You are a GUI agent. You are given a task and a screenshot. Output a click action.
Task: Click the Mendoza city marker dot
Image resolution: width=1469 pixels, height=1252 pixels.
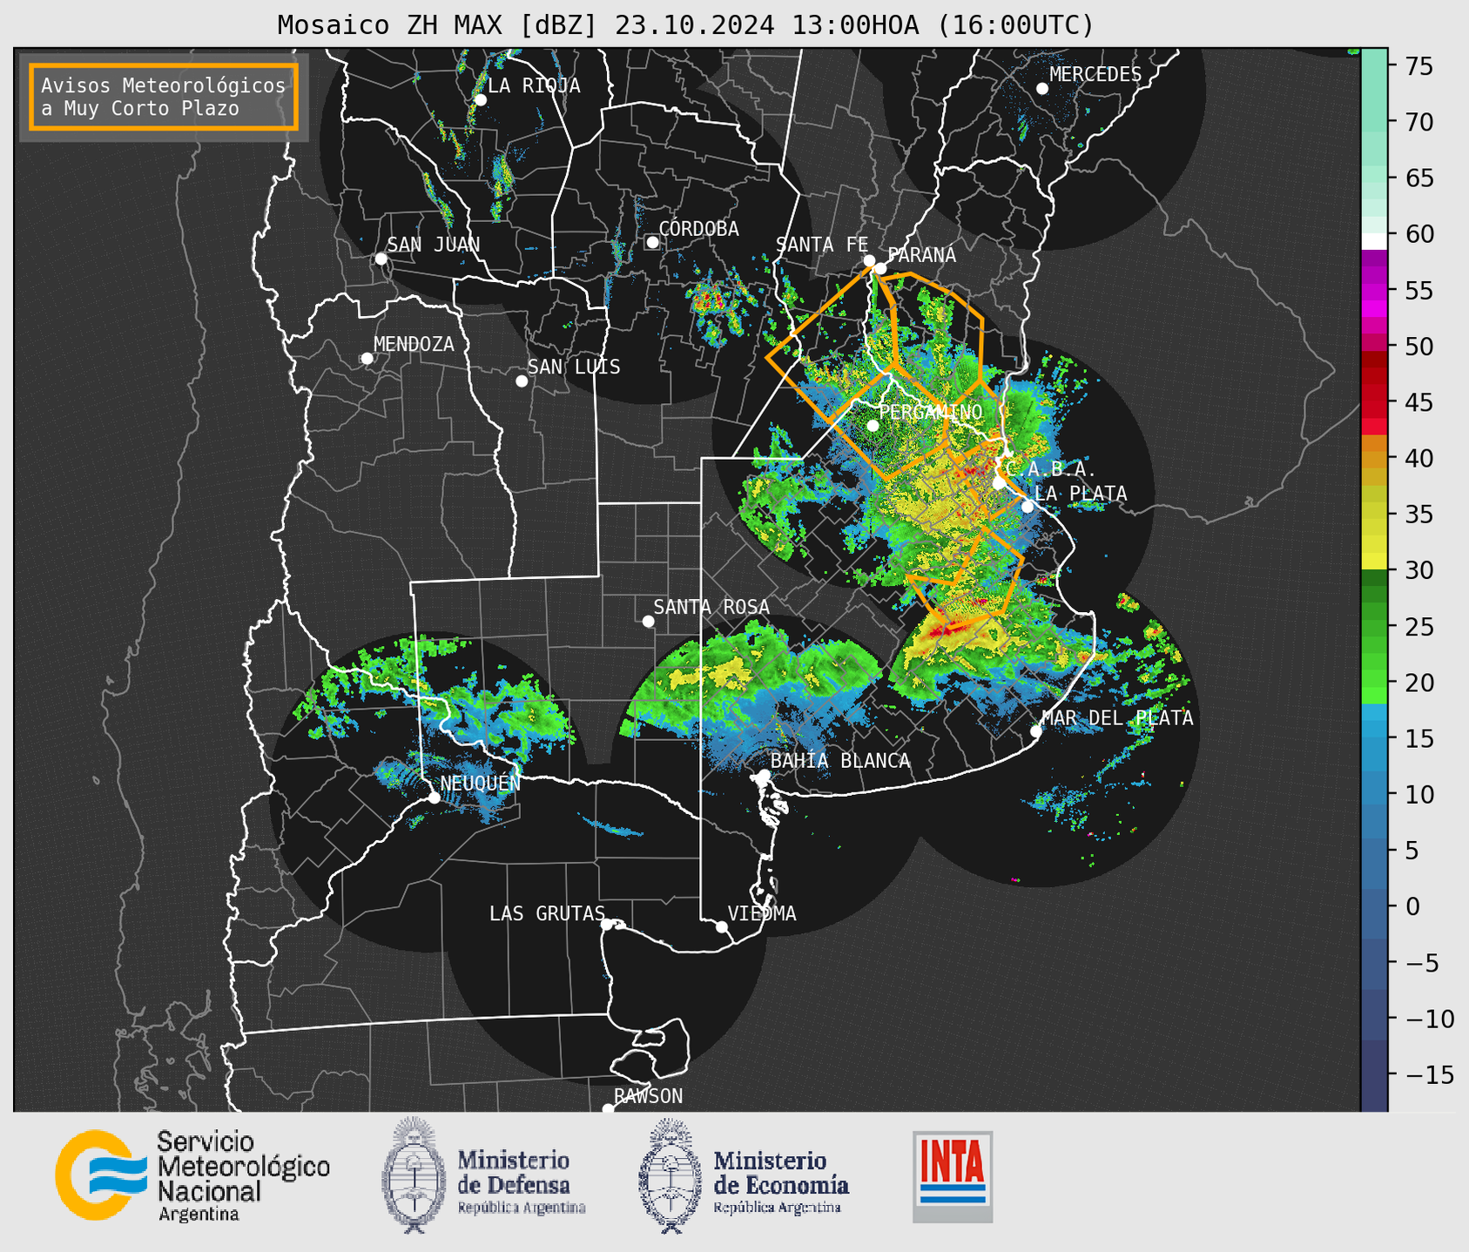367,359
